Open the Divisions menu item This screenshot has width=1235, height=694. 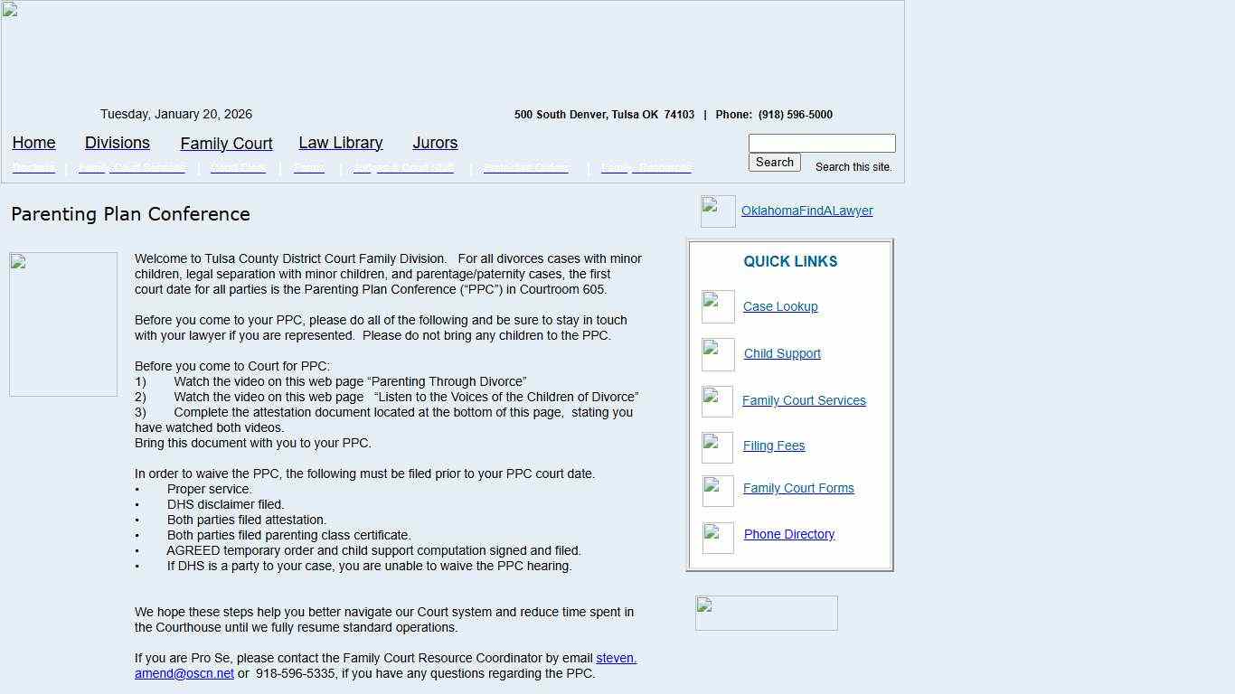coord(117,143)
